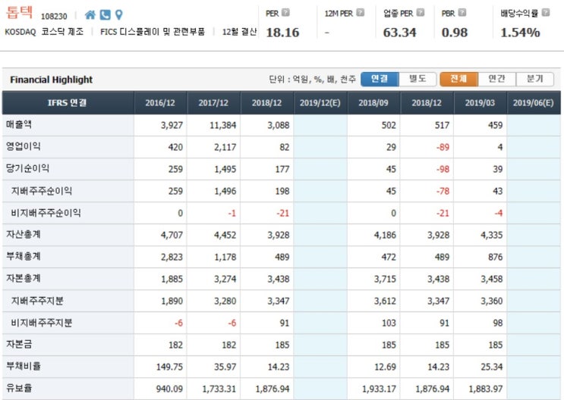
Task: Click the PBR value 0.98
Action: (455, 33)
